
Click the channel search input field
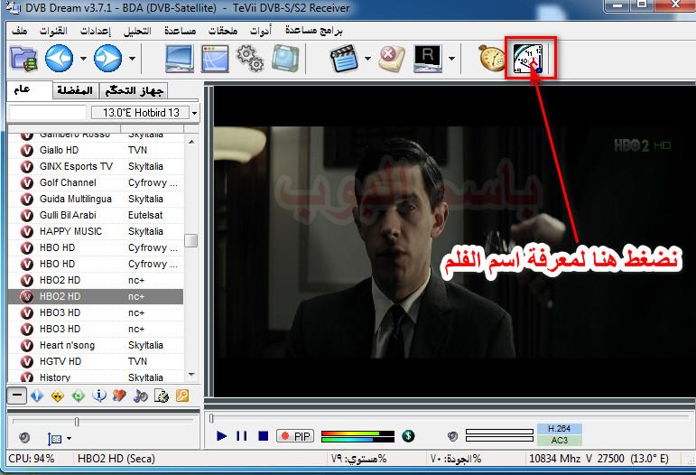pos(48,113)
